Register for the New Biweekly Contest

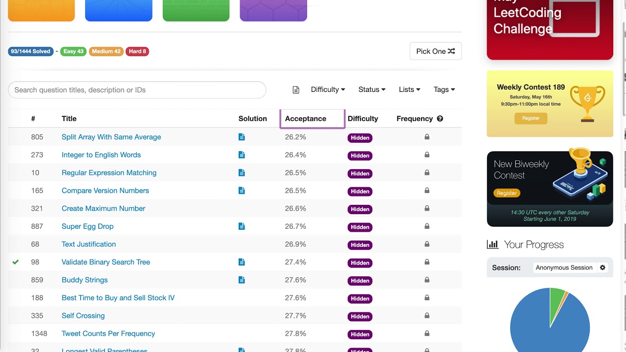tap(507, 193)
